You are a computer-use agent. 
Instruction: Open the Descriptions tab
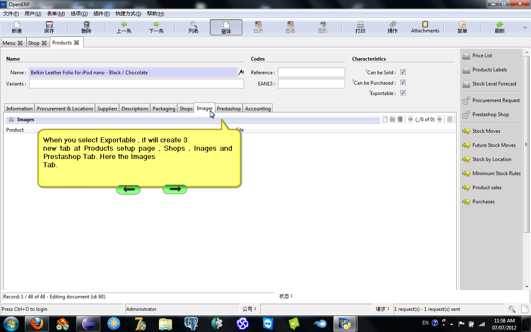pos(135,109)
